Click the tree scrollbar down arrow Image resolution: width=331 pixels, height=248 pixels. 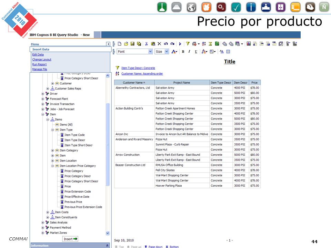pyautogui.click(x=108, y=233)
